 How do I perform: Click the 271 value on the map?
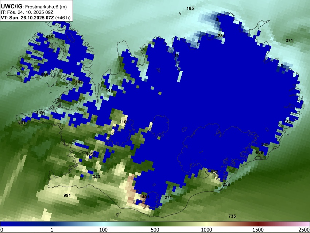pos(168,197)
